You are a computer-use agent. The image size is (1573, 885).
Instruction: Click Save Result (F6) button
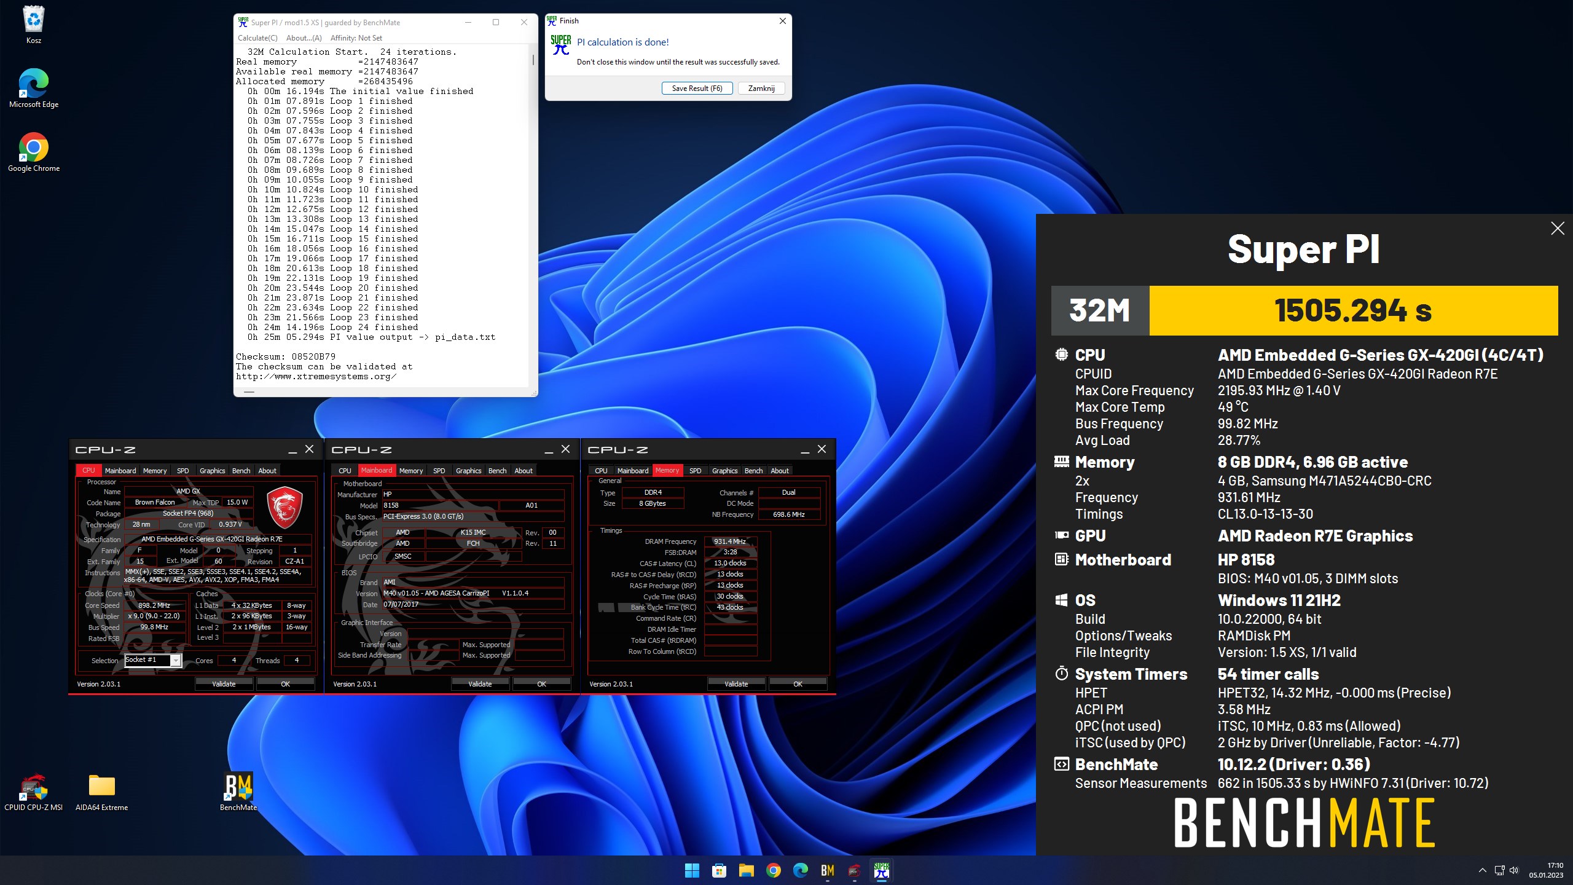coord(697,88)
